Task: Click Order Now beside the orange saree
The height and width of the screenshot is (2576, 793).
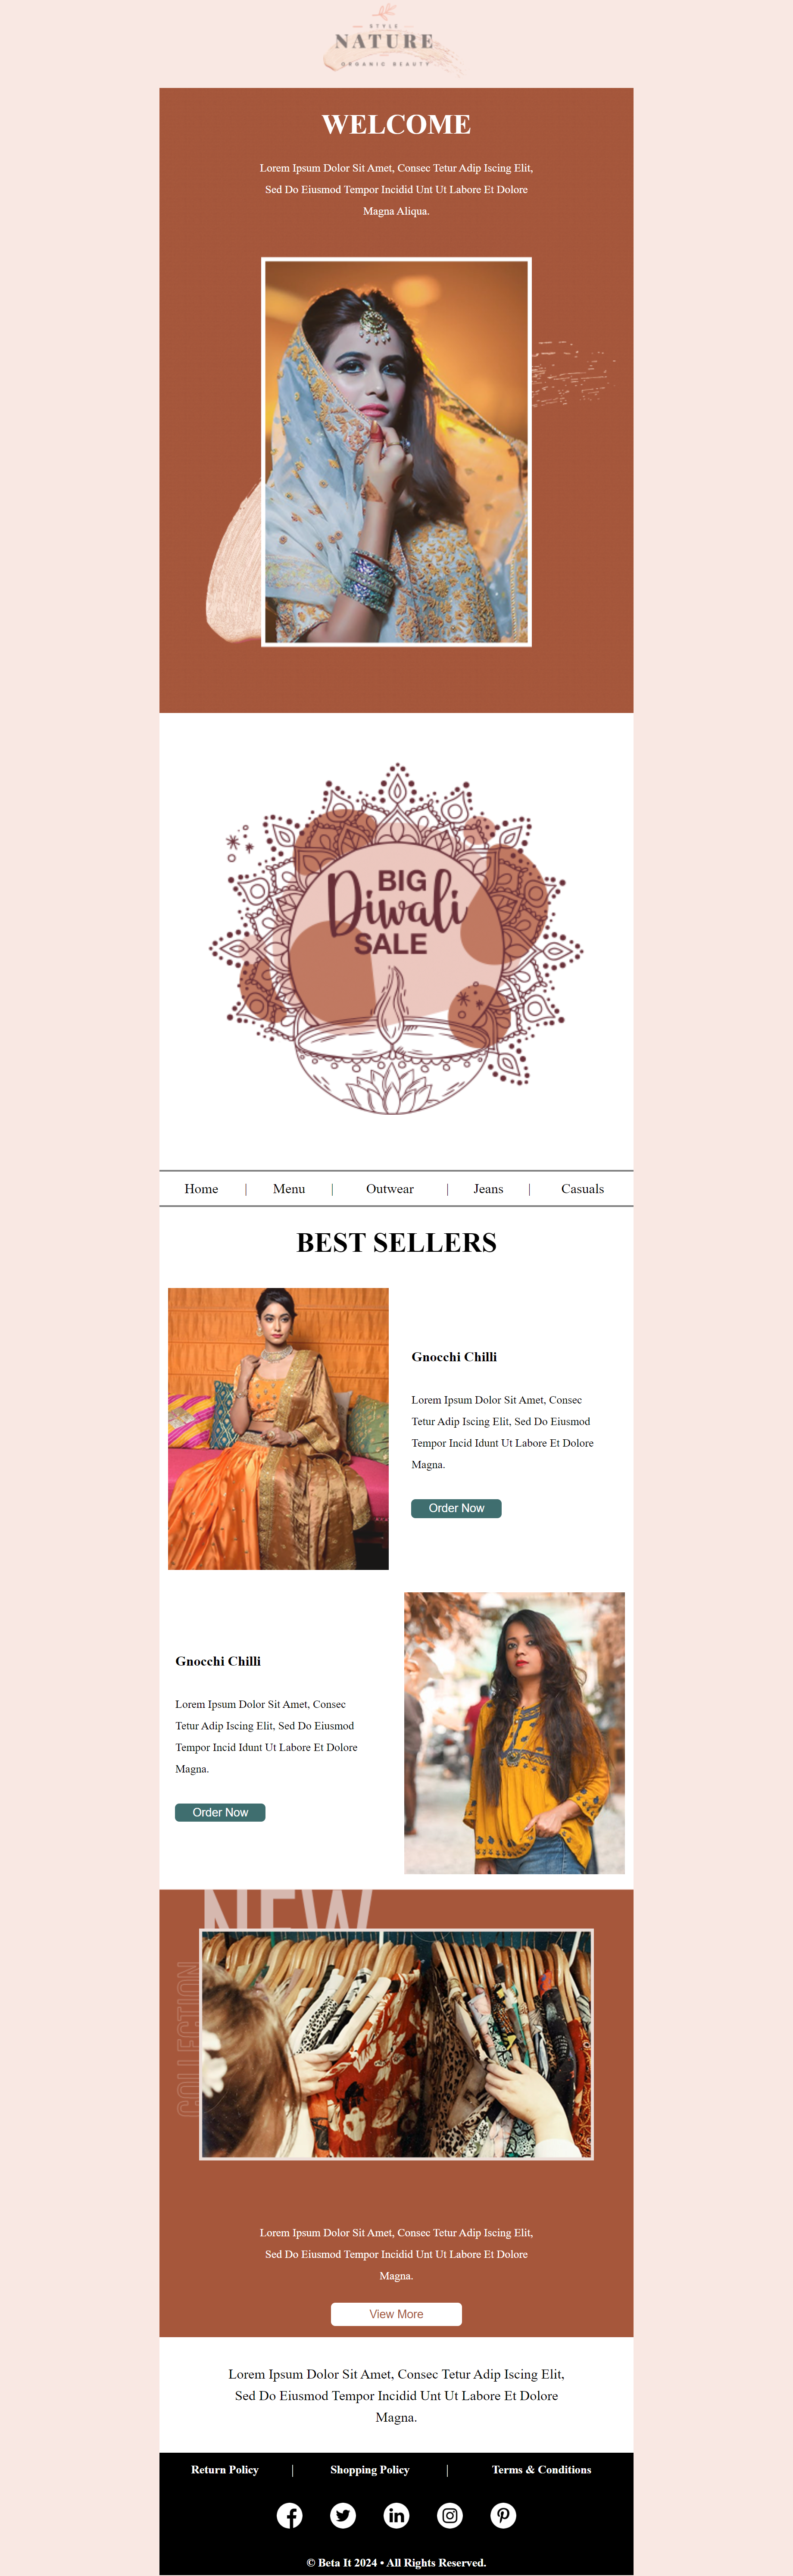Action: click(x=456, y=1508)
